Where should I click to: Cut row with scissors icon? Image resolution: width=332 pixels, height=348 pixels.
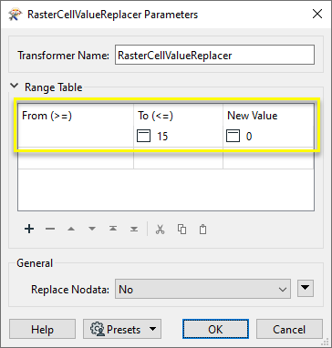(160, 230)
